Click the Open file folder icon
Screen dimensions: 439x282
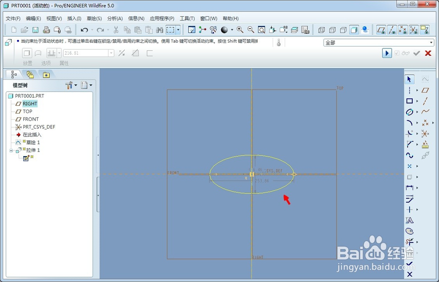pos(24,30)
